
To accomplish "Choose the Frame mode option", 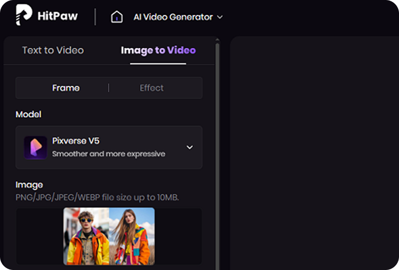I will tap(66, 88).
